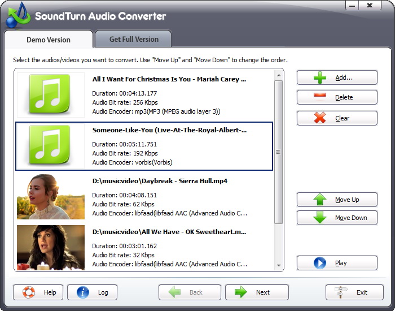Screen dimensions: 395x311
Task: Click the blue Play circle icon
Action: tap(320, 263)
